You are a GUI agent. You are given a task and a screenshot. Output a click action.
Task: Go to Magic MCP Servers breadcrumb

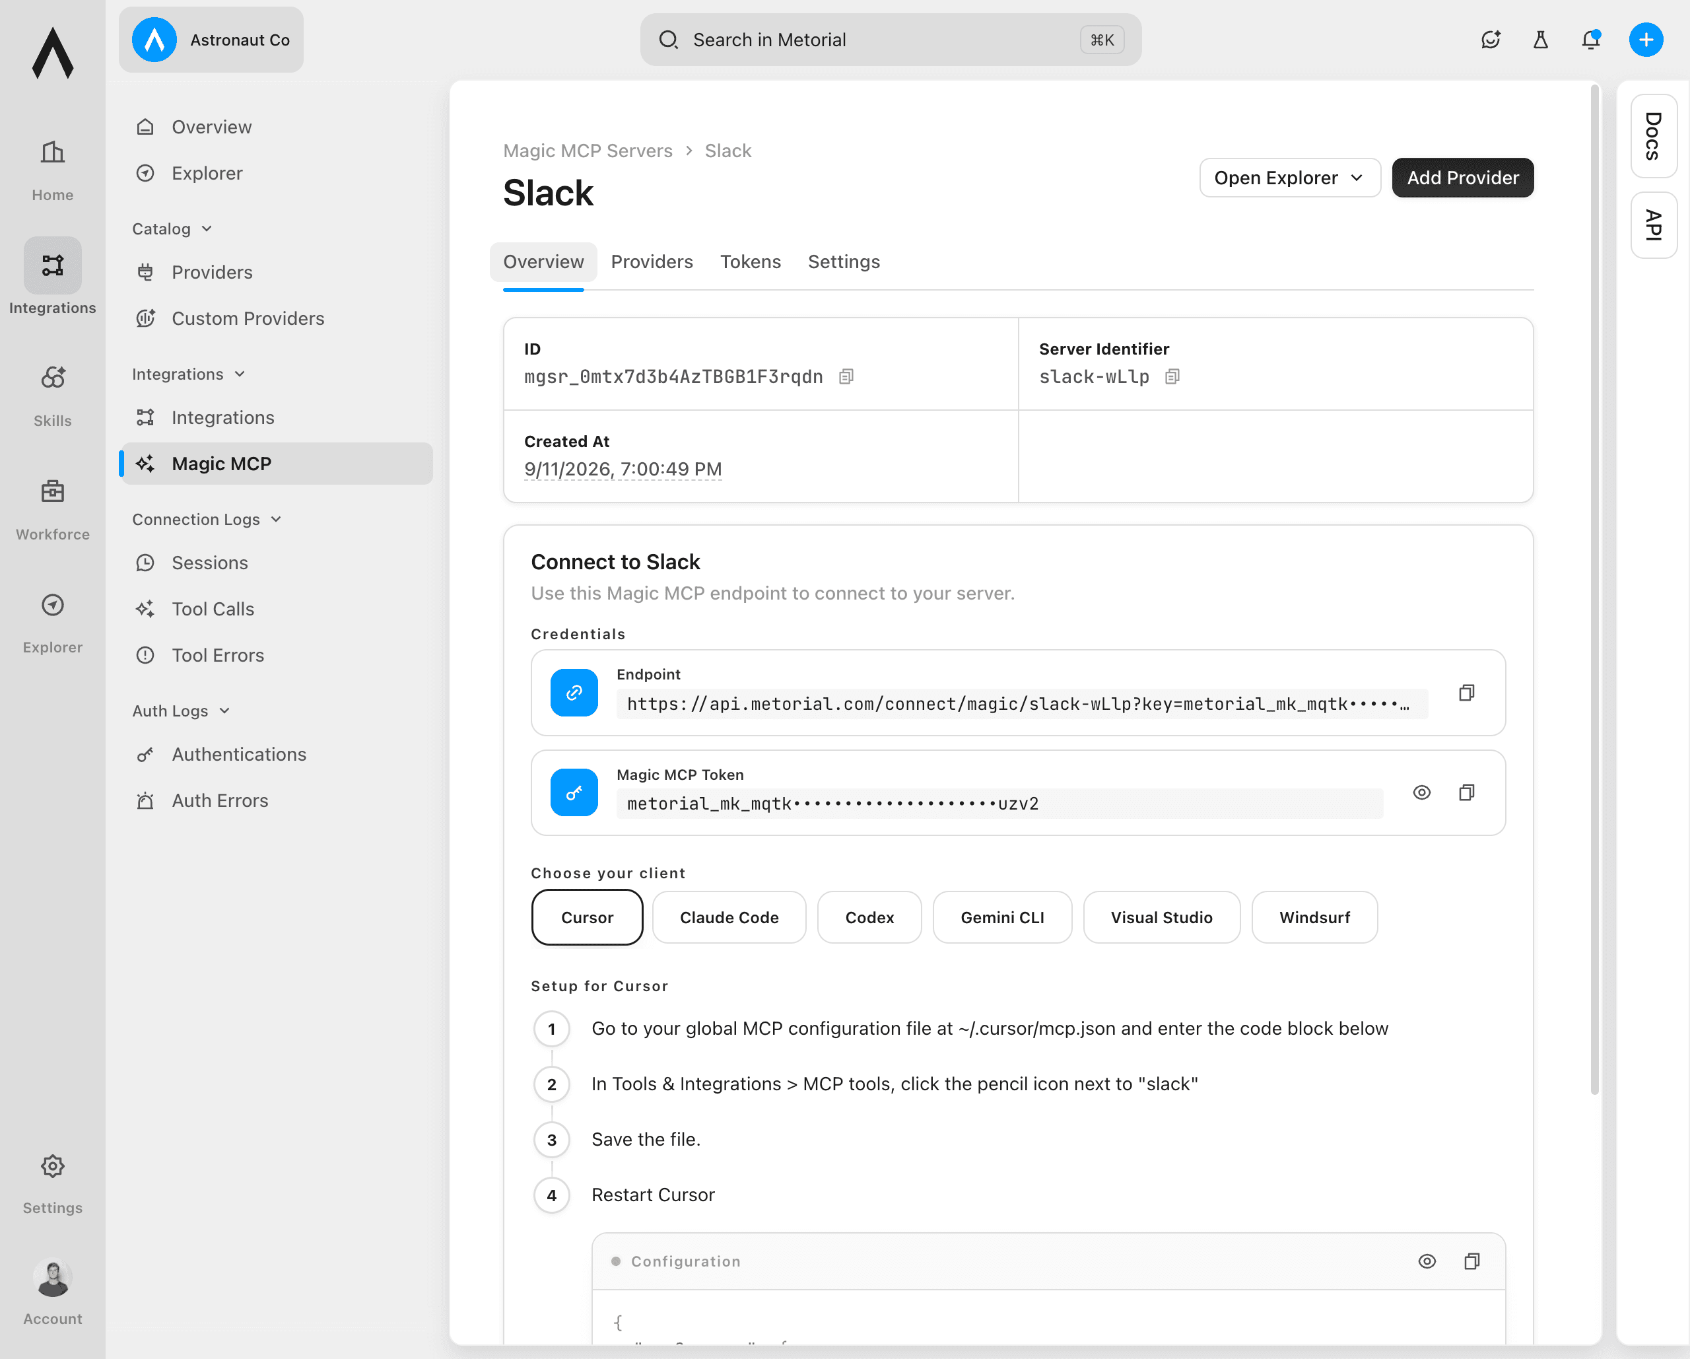(x=588, y=151)
